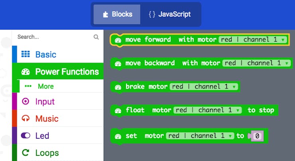Screen dimensions: 295x161
Task: Click the Music headphones icon
Action: pos(26,118)
